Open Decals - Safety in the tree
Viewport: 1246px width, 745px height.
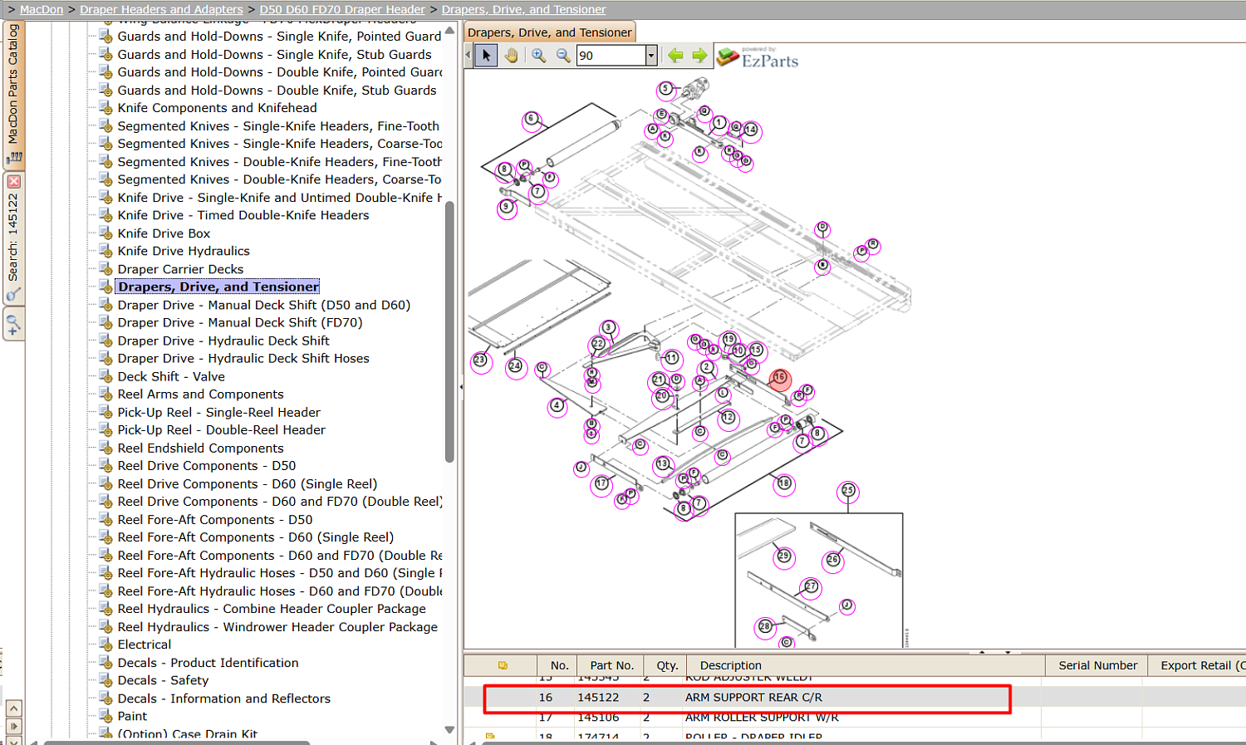click(x=163, y=680)
